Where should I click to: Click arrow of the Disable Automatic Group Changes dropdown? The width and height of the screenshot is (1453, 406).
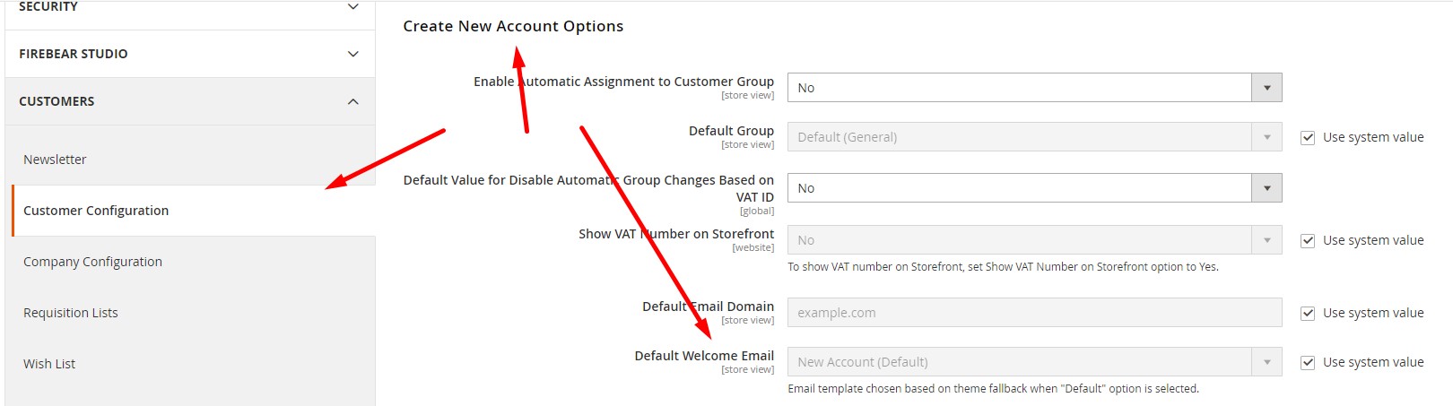click(1266, 188)
